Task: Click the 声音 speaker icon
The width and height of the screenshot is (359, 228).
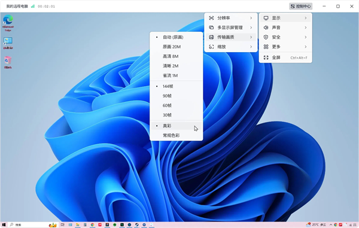Action: (266, 28)
